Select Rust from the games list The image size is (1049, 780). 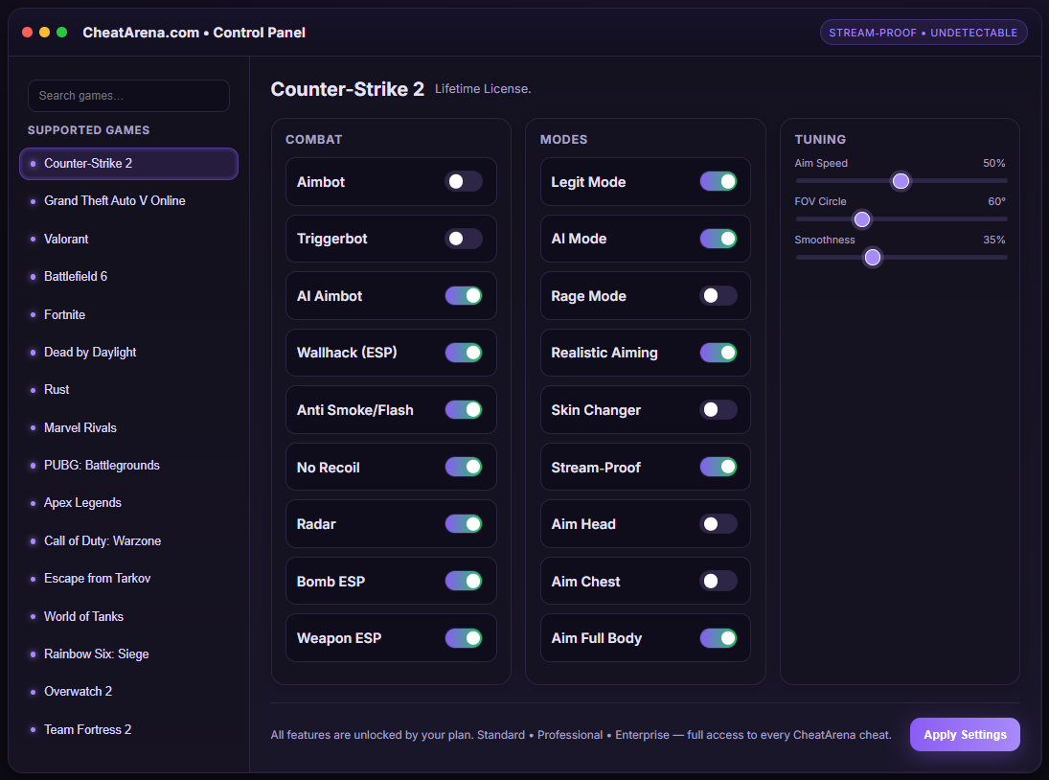point(128,389)
